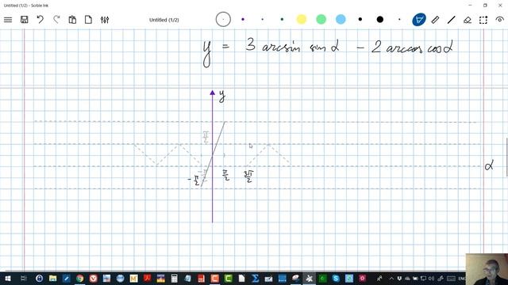Open the Windows Start menu
The width and height of the screenshot is (508, 285).
coord(8,278)
